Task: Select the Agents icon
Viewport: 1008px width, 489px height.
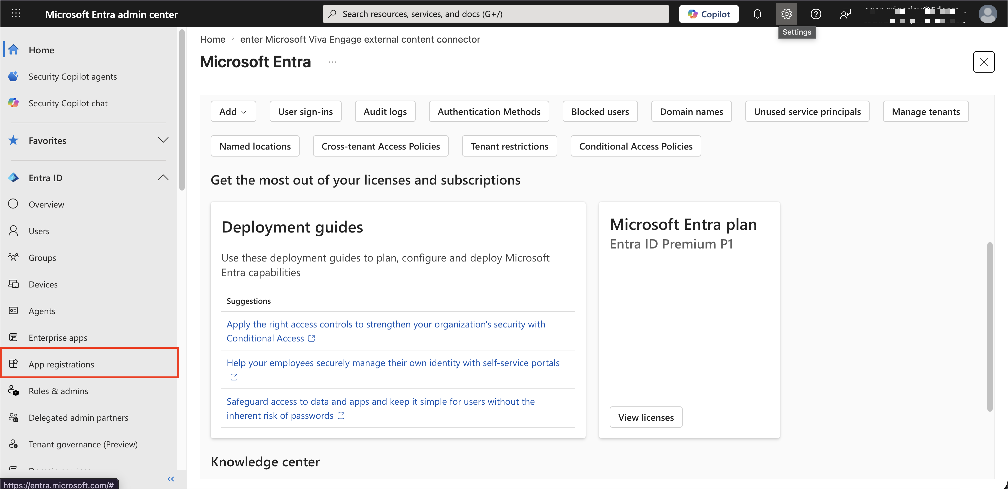Action: click(x=13, y=310)
